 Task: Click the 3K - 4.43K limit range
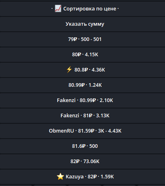tap(110, 131)
